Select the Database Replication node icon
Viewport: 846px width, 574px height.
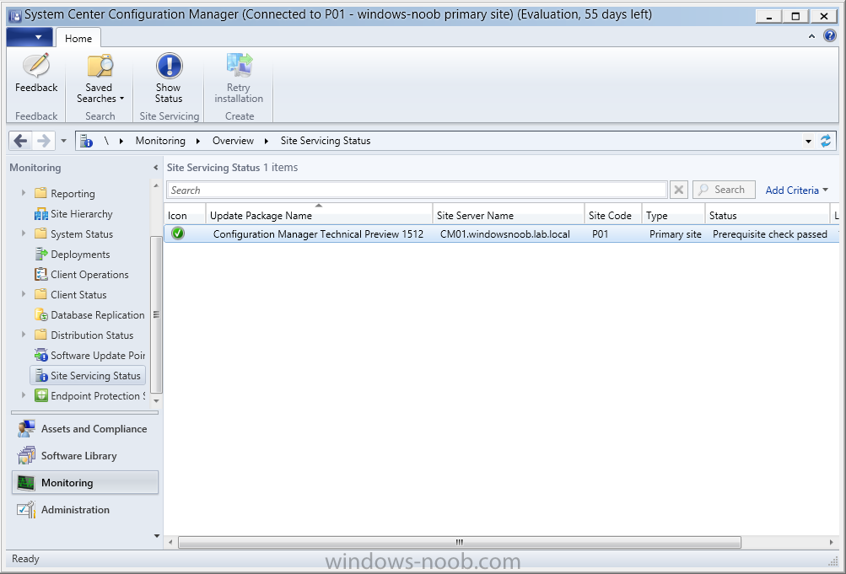[41, 314]
